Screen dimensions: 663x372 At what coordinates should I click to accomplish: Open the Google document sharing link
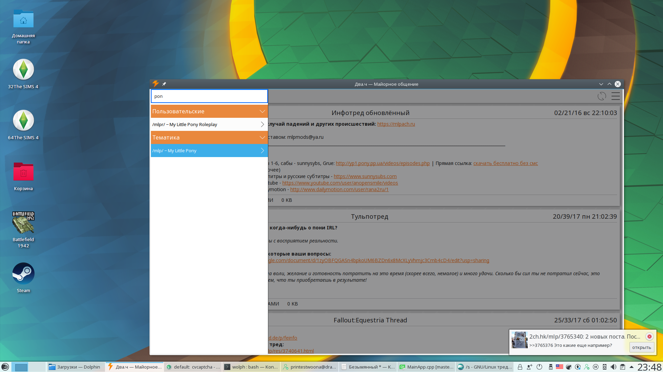(x=379, y=260)
